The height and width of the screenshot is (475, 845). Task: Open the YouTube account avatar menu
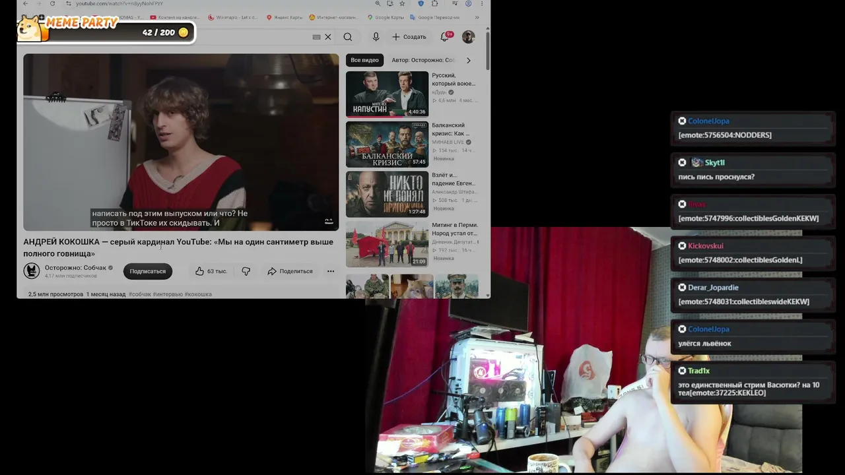[x=468, y=37]
